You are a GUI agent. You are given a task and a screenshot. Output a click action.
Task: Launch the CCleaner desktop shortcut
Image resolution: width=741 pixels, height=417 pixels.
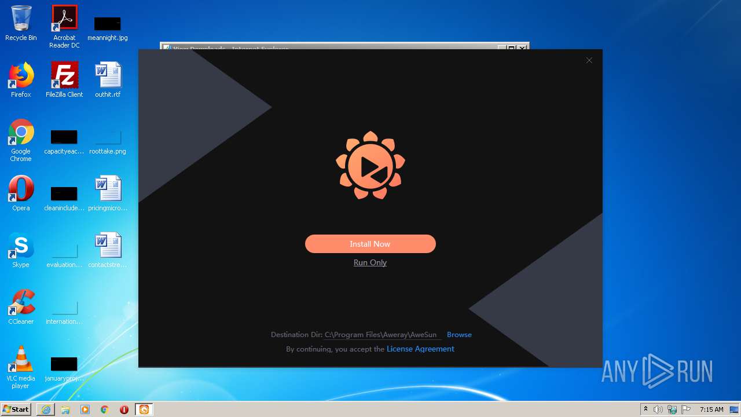tap(21, 307)
